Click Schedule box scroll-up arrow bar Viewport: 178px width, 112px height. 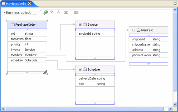(x=95, y=75)
